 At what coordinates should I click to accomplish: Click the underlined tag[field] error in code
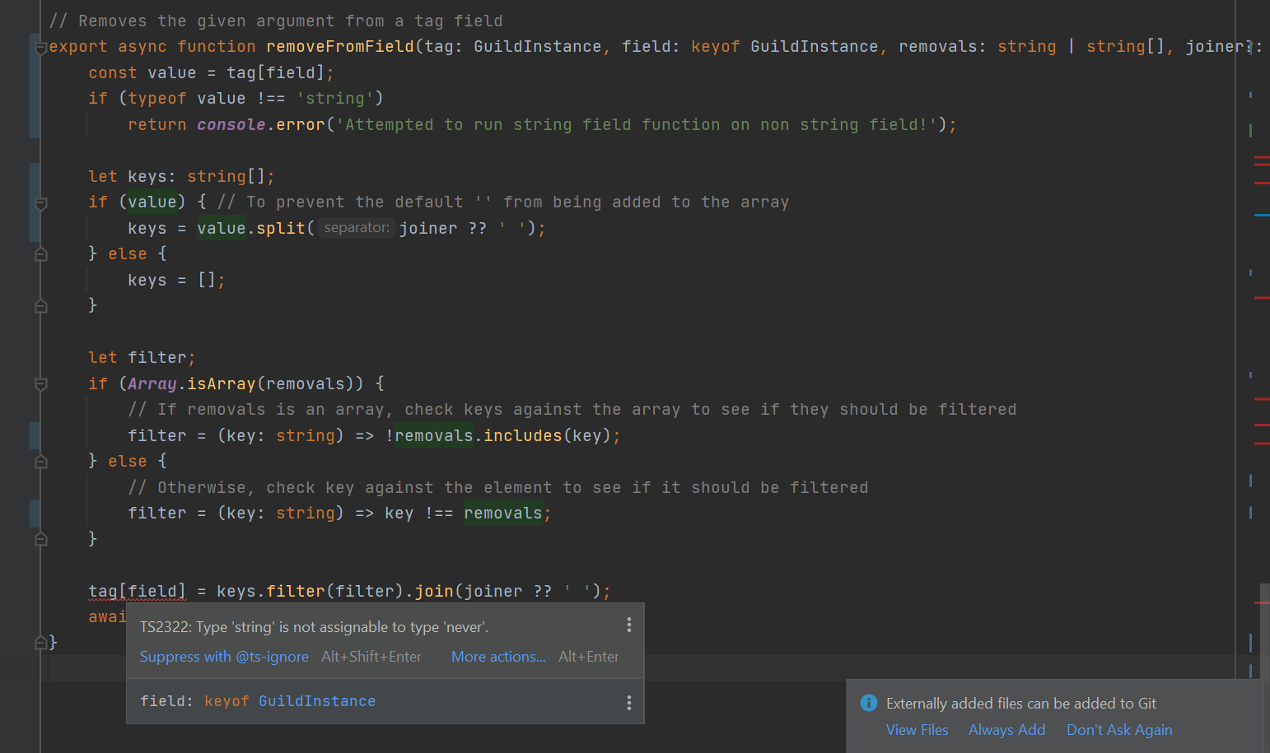(x=137, y=590)
